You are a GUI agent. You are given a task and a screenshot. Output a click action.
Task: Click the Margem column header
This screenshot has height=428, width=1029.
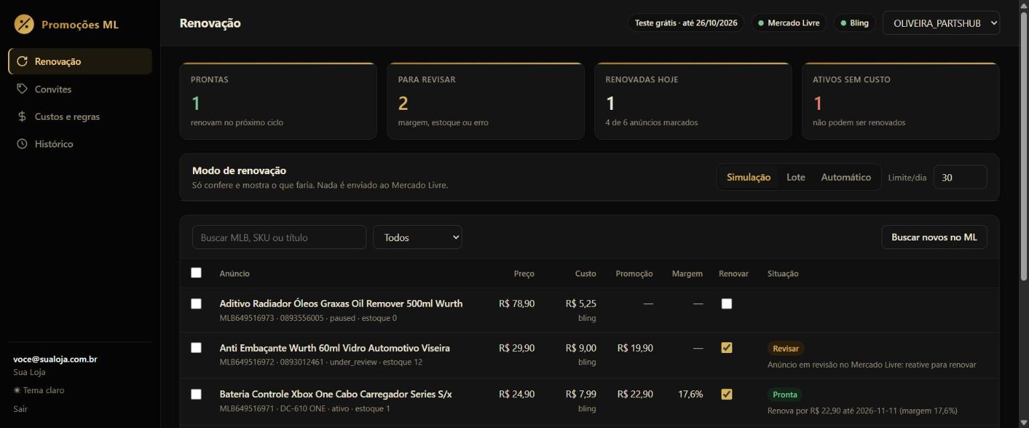pos(687,273)
